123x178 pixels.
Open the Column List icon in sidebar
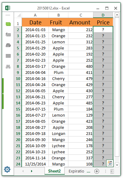point(8,56)
